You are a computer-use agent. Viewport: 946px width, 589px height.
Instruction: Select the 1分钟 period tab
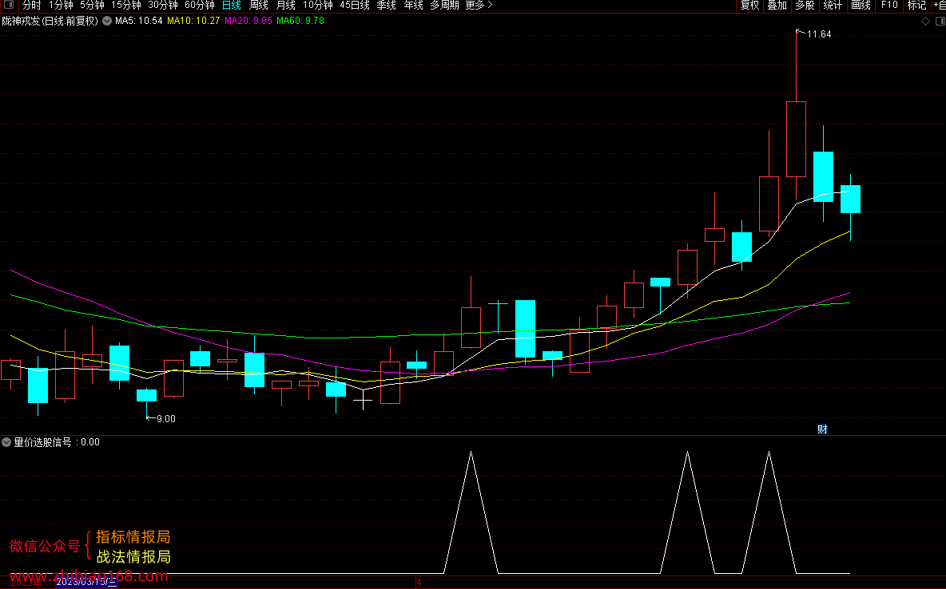point(61,6)
